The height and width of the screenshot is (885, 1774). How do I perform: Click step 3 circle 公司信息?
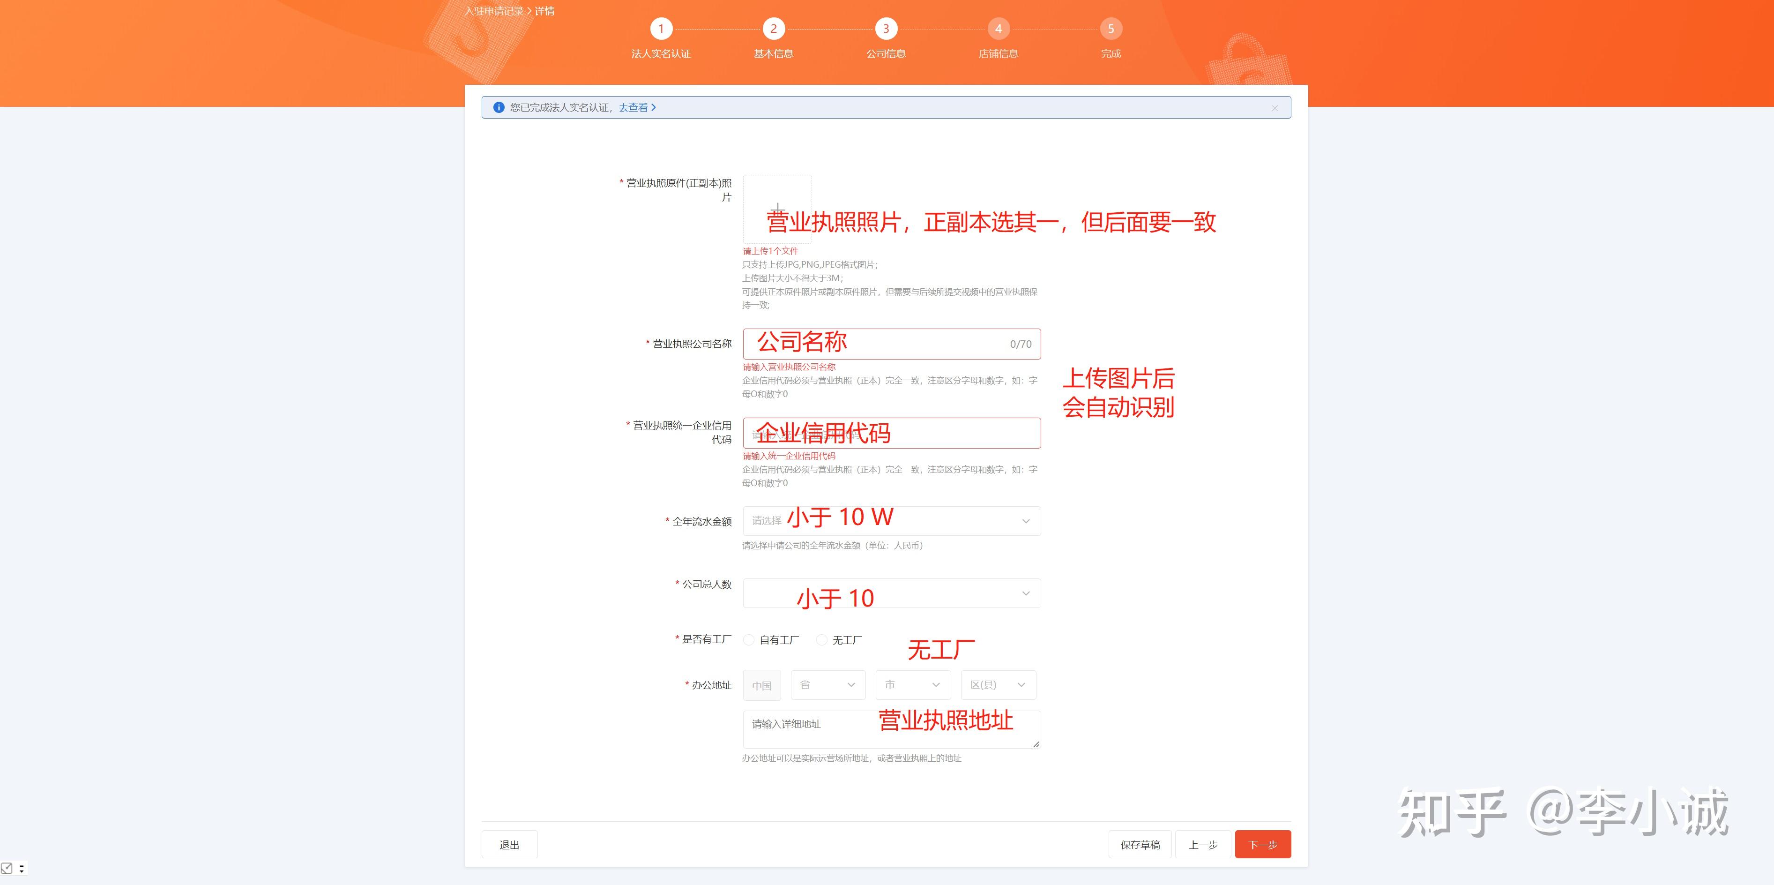[x=886, y=29]
